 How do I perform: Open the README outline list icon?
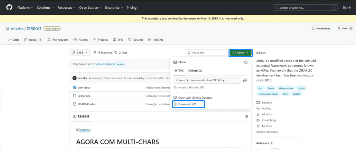click(246, 116)
